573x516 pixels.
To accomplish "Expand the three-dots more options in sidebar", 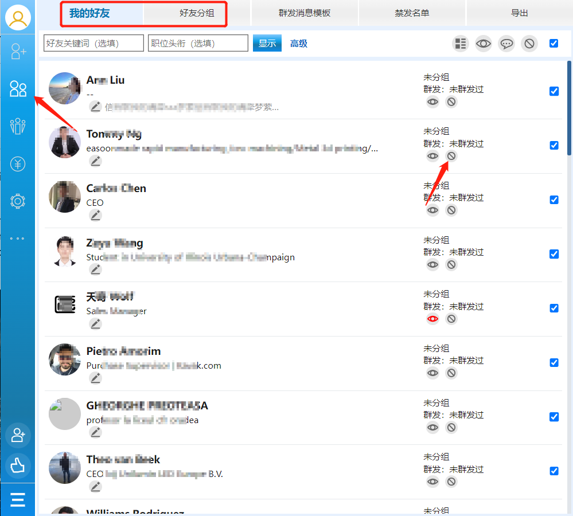I will (x=18, y=239).
